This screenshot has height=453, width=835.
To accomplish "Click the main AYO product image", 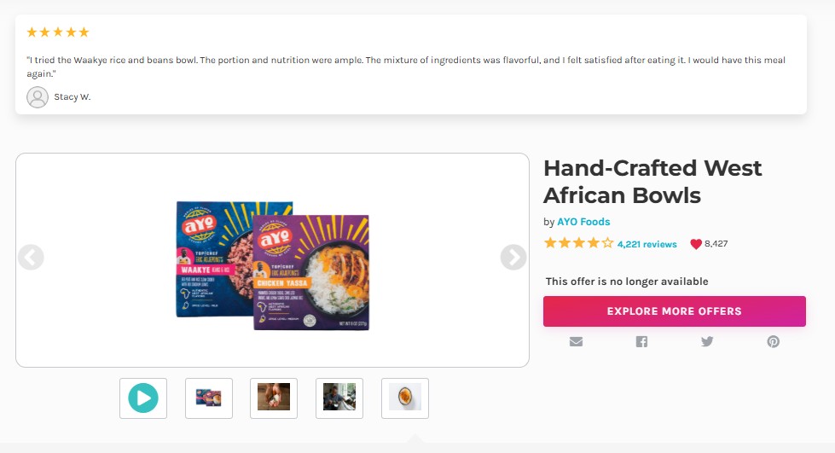I will pos(273,265).
